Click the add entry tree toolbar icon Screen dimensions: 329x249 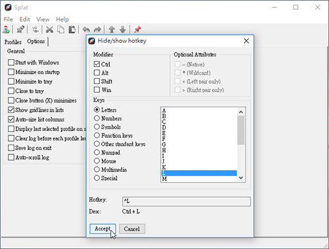(35, 30)
